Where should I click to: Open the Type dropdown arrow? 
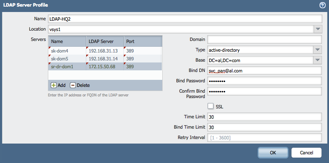click(x=317, y=50)
